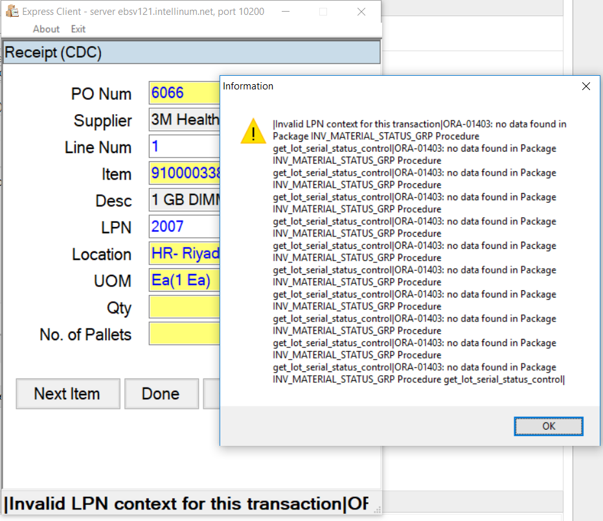Click the UOM field showing Ea(1 Ea)
Image resolution: width=603 pixels, height=521 pixels.
click(x=184, y=281)
